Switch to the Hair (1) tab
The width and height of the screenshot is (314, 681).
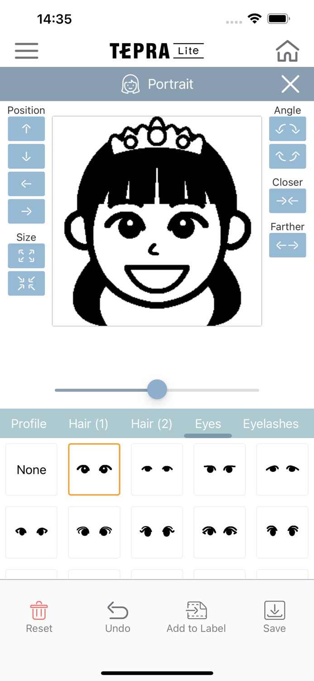tap(88, 424)
